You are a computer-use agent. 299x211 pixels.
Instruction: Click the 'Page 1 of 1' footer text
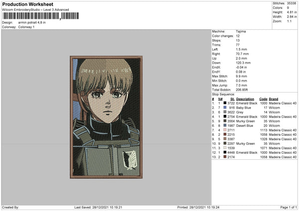[x=289, y=208]
